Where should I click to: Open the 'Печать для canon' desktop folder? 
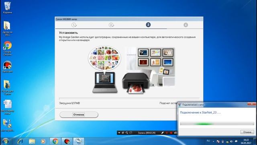tap(7, 87)
